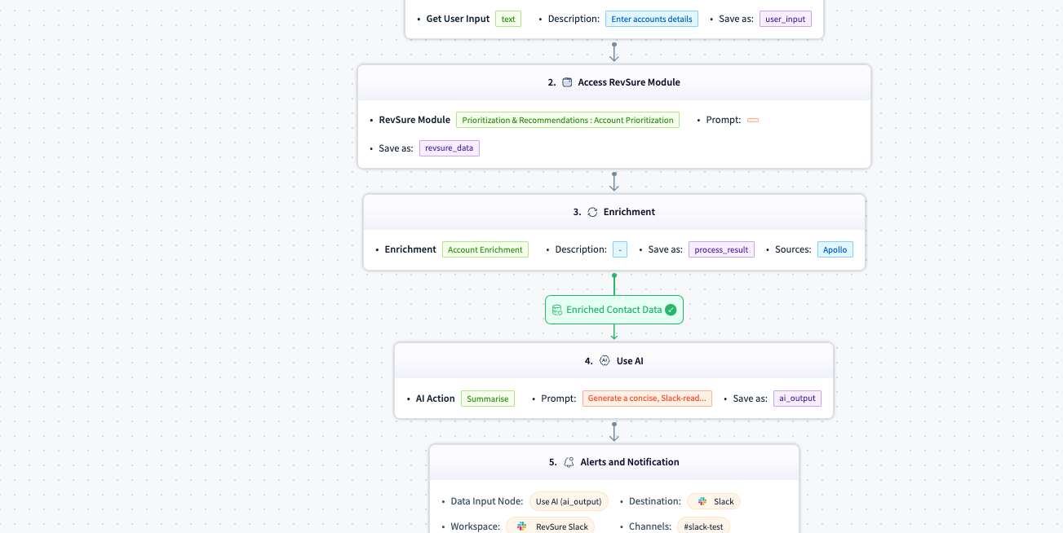The width and height of the screenshot is (1063, 533).
Task: Click the Slack destination pill
Action: [x=714, y=501]
